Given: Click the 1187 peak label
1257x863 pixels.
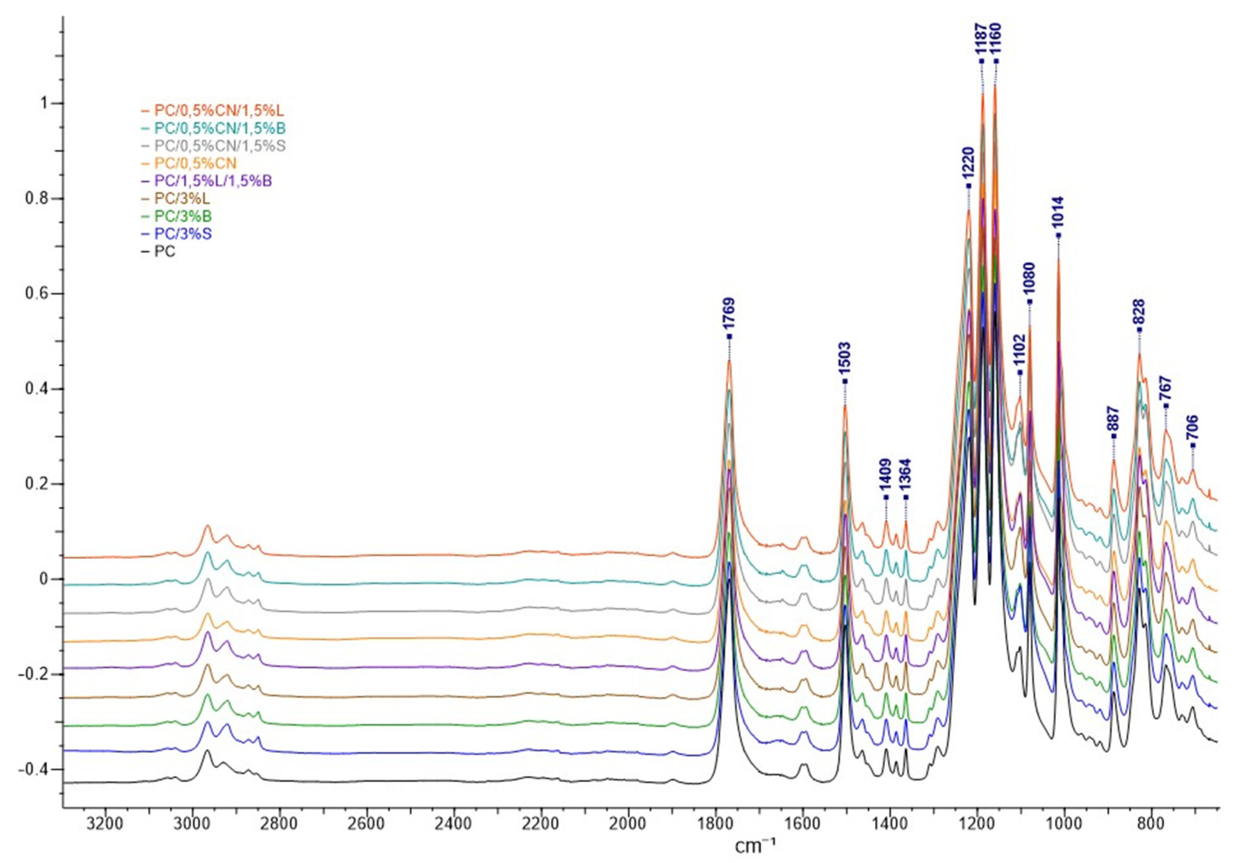Looking at the screenshot, I should click(x=981, y=39).
